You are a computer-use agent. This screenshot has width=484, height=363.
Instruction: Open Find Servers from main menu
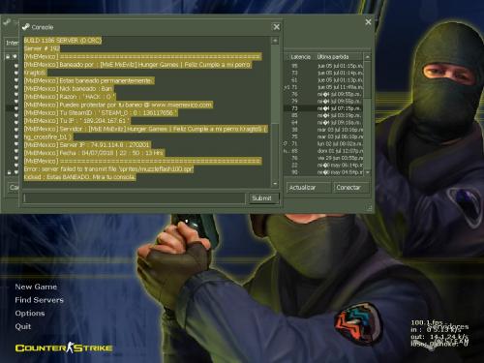point(39,300)
